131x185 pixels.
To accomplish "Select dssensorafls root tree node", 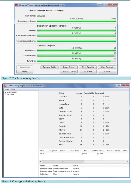I will (12, 92).
